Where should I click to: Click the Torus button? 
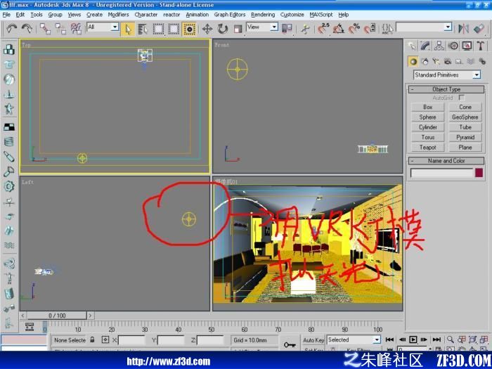427,137
